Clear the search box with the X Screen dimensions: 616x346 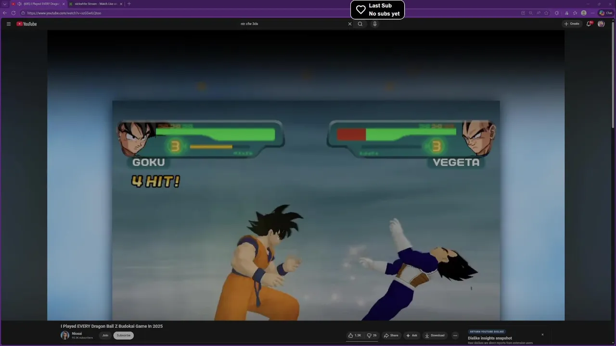tap(350, 24)
